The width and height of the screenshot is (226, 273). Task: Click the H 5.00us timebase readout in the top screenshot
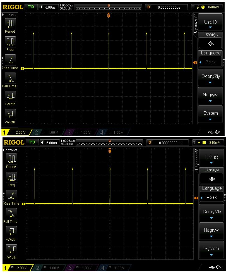[x=48, y=7]
